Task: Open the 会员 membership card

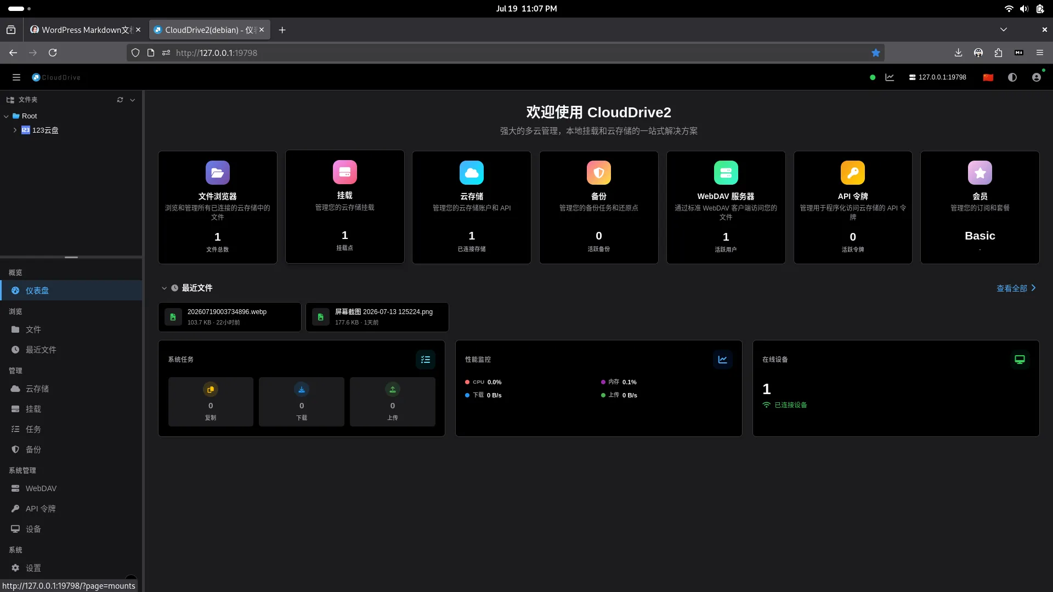Action: click(980, 207)
